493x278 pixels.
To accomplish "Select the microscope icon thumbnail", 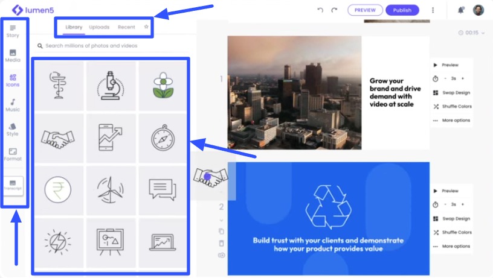I will [x=111, y=86].
